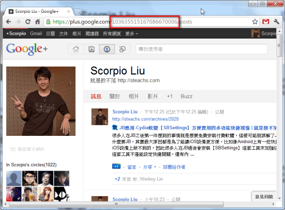The height and width of the screenshot is (210, 285).
Task: Click the +2 來自 你, Werboy Lin line
Action: point(139,179)
